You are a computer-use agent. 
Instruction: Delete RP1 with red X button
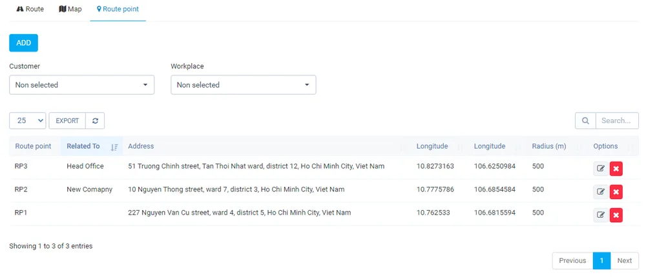(x=616, y=215)
